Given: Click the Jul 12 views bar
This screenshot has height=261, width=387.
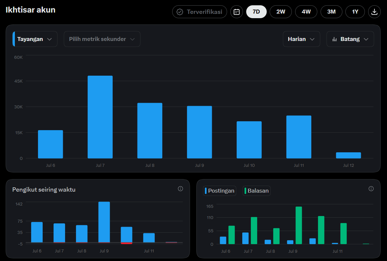Looking at the screenshot, I should (x=348, y=155).
